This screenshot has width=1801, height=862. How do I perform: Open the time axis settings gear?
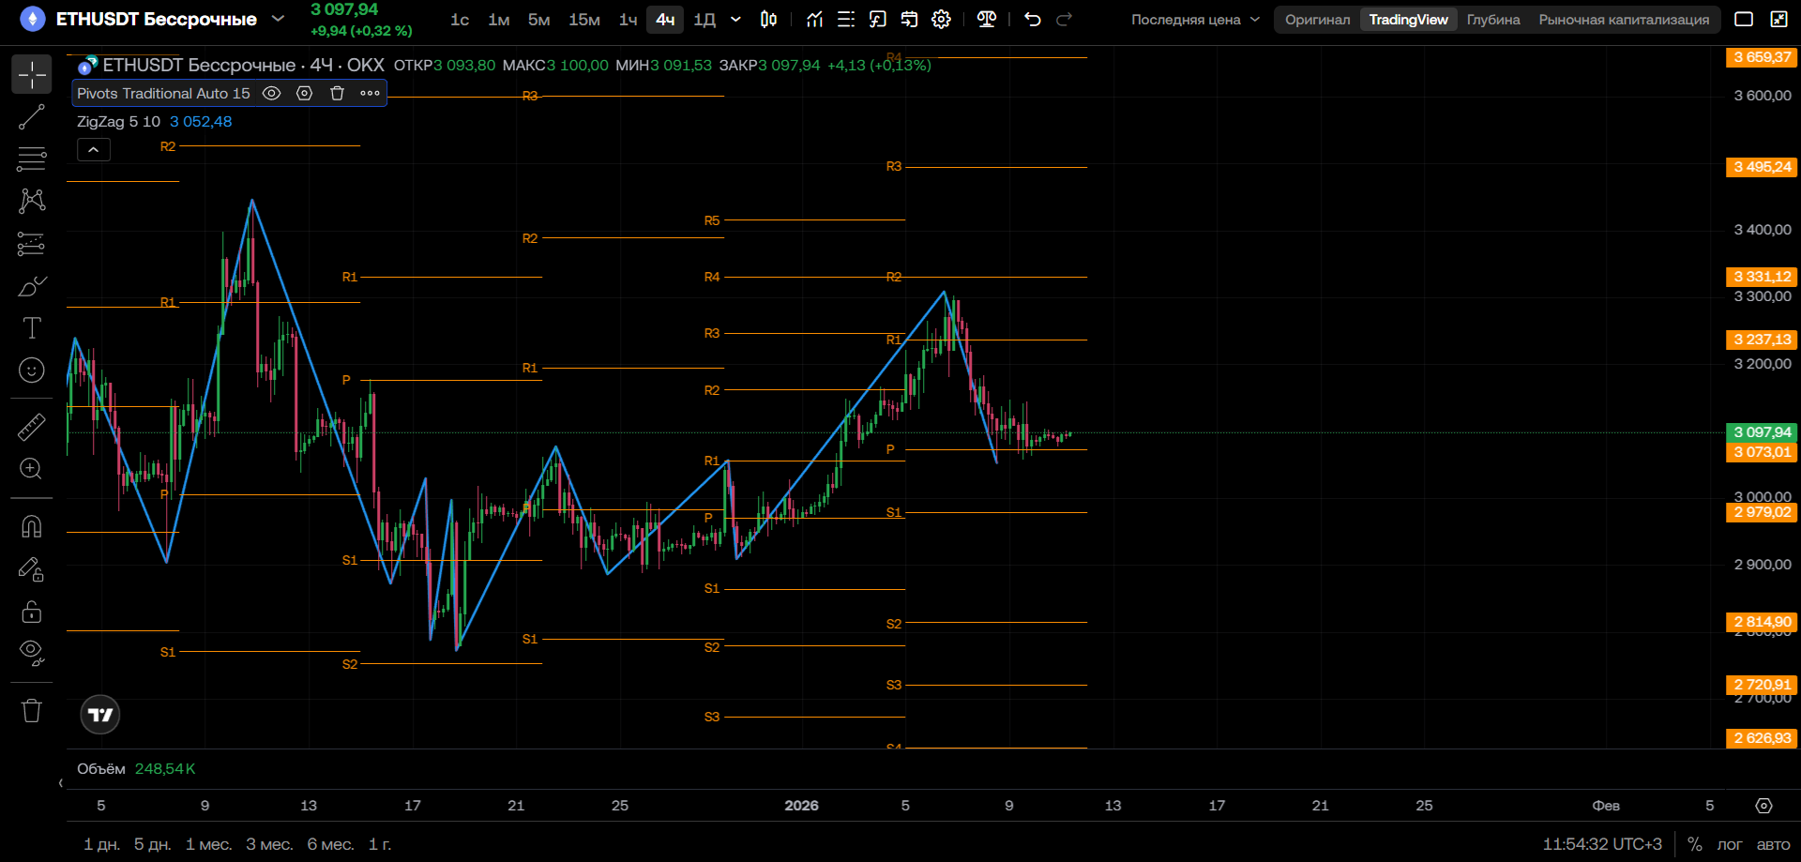click(1763, 806)
